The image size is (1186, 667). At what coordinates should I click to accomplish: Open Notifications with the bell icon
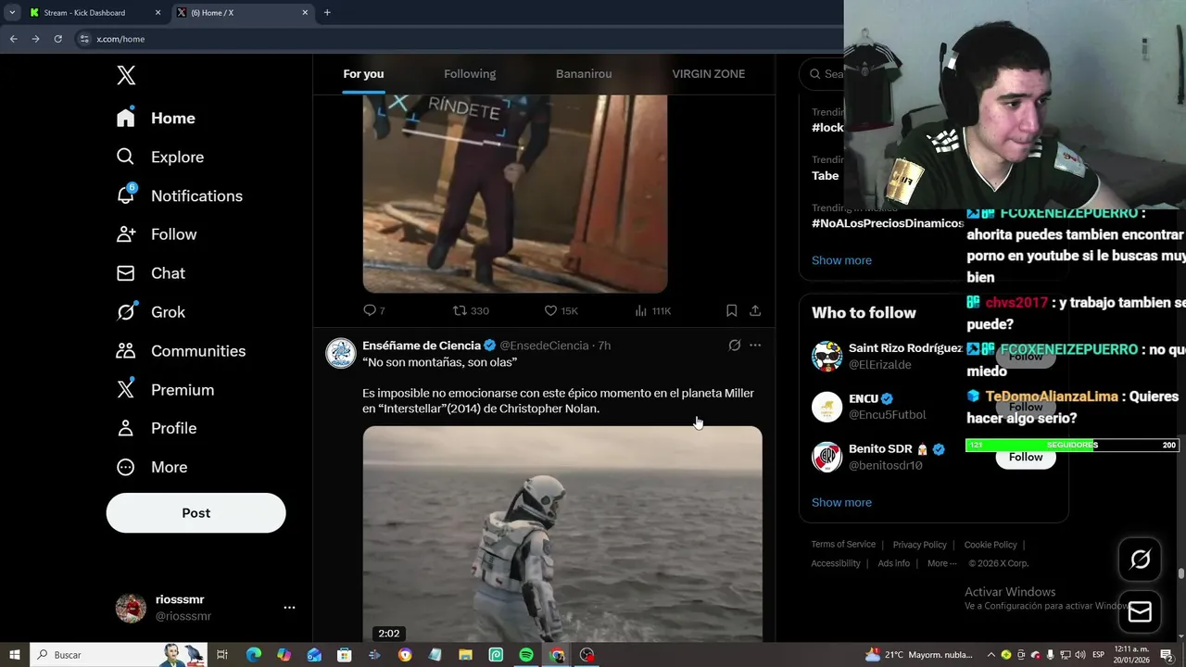click(x=179, y=195)
